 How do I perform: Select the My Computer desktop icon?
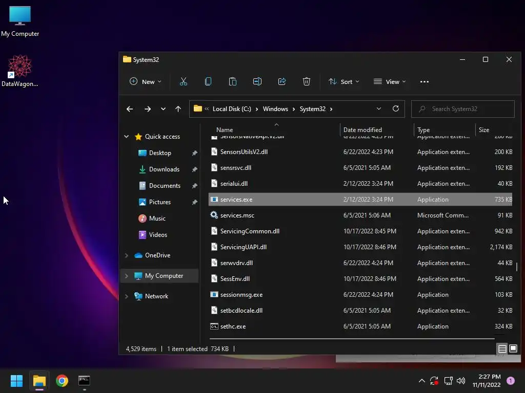pos(20,21)
